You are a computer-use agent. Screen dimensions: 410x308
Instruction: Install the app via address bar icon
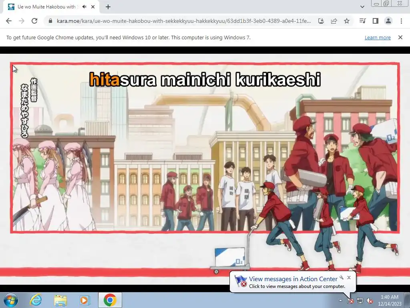click(x=321, y=21)
